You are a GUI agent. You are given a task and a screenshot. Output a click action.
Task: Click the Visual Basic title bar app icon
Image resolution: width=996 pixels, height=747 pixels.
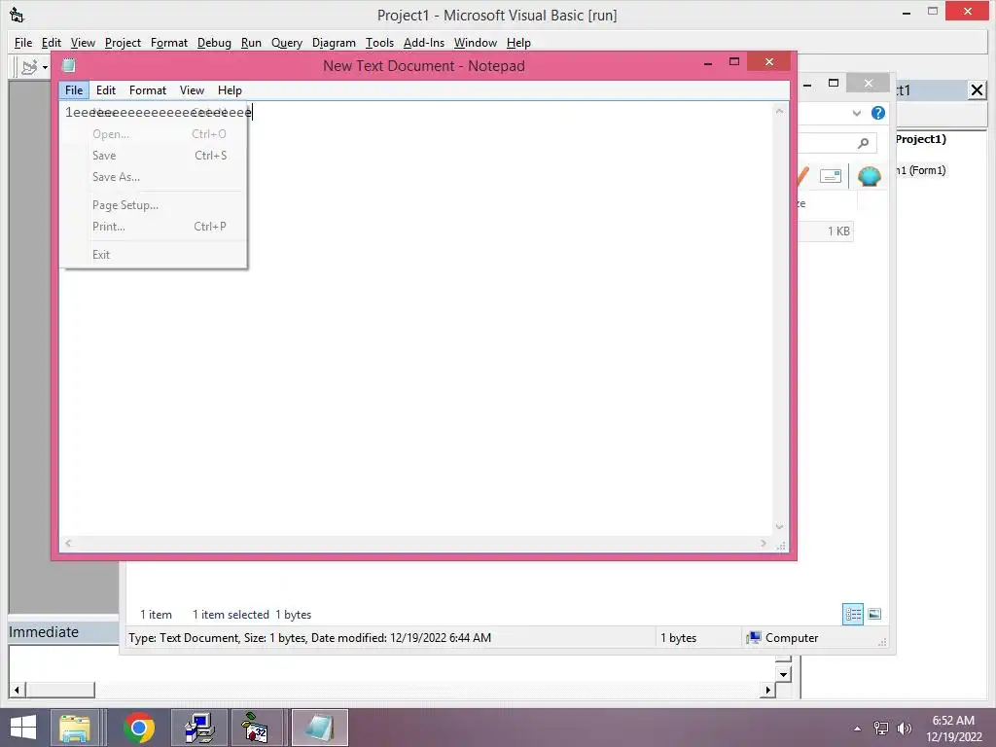pyautogui.click(x=17, y=14)
